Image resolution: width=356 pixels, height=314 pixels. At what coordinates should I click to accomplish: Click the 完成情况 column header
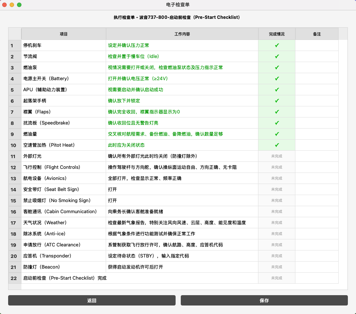click(277, 34)
